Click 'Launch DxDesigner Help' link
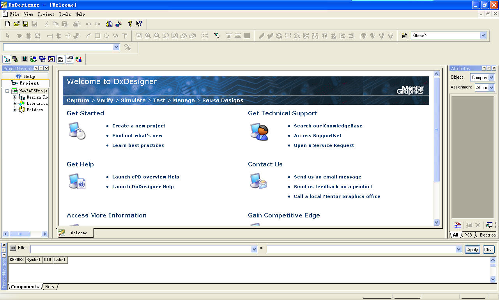 (x=143, y=187)
